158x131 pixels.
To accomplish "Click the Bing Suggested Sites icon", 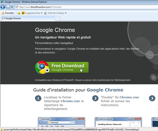I will tap(23, 13).
